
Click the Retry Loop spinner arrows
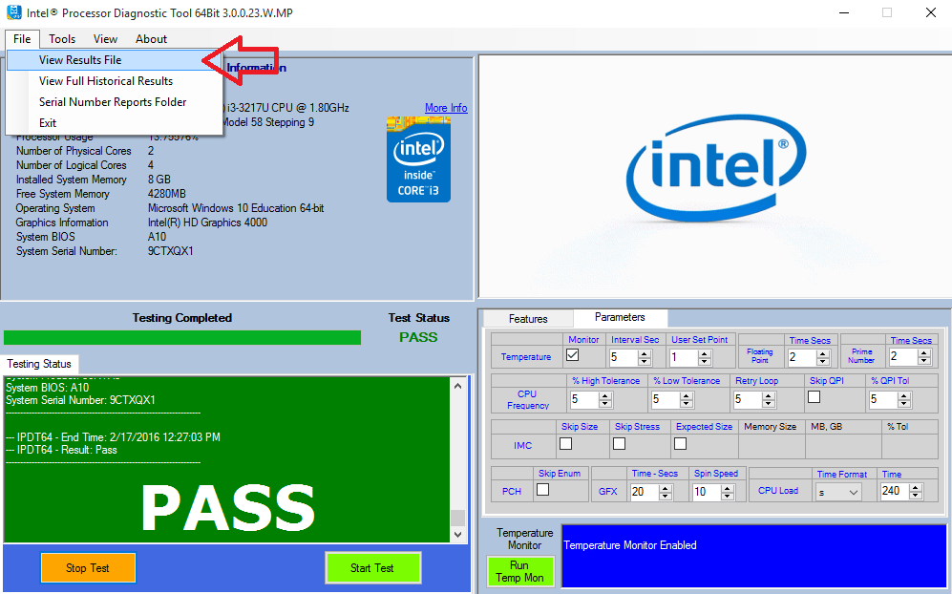pos(769,399)
